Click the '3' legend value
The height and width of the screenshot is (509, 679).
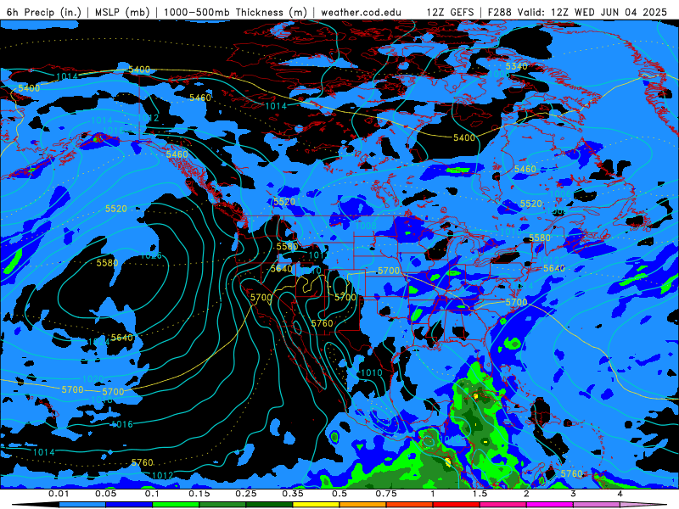click(573, 494)
